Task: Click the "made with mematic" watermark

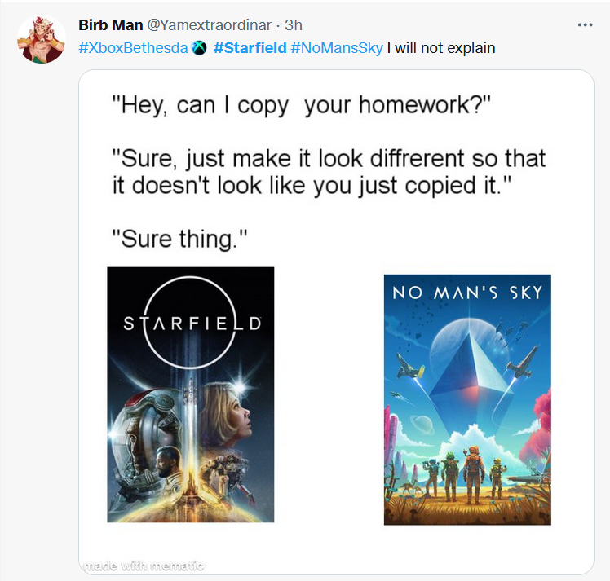Action: (144, 566)
